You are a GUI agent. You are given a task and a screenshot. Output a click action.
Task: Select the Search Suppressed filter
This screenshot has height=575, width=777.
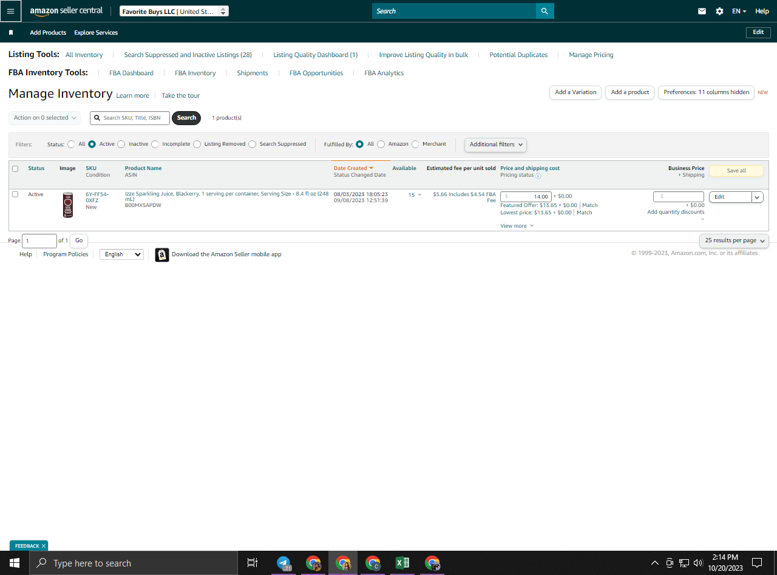point(253,145)
